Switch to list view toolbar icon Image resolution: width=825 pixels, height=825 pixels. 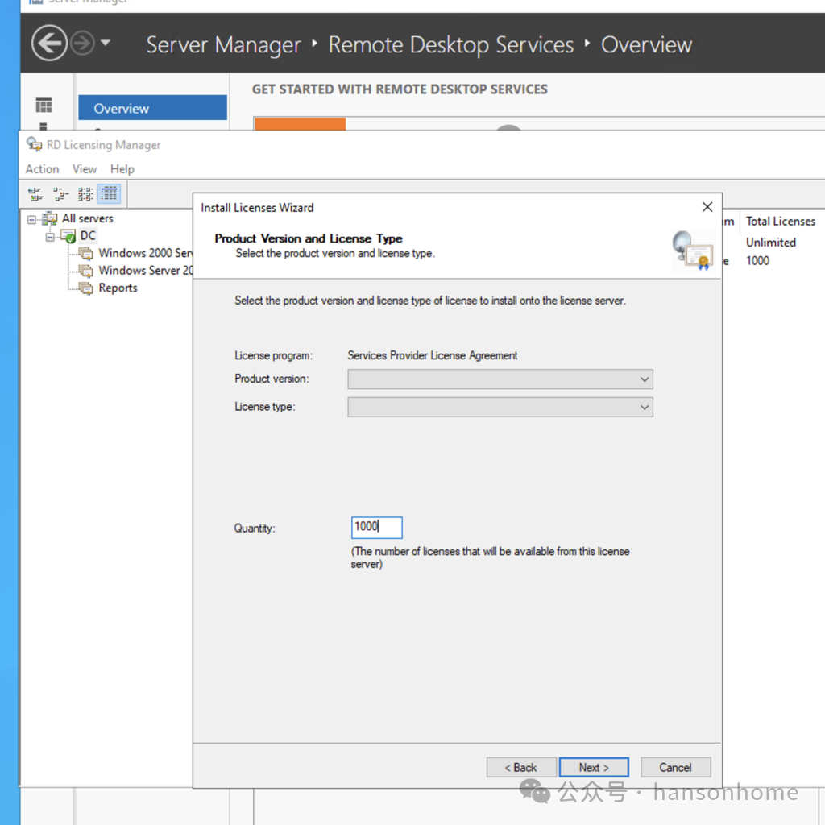click(85, 194)
